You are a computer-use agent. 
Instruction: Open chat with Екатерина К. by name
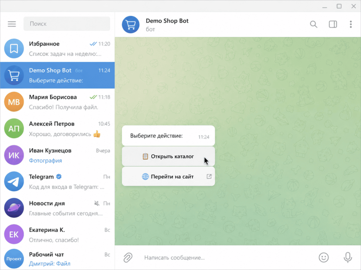(x=47, y=230)
